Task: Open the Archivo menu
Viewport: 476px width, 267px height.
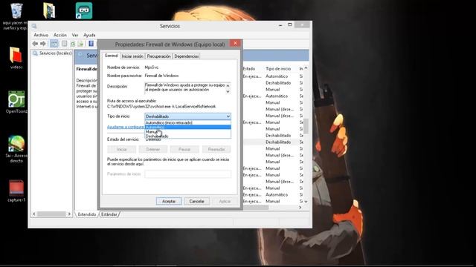Action: (41, 35)
